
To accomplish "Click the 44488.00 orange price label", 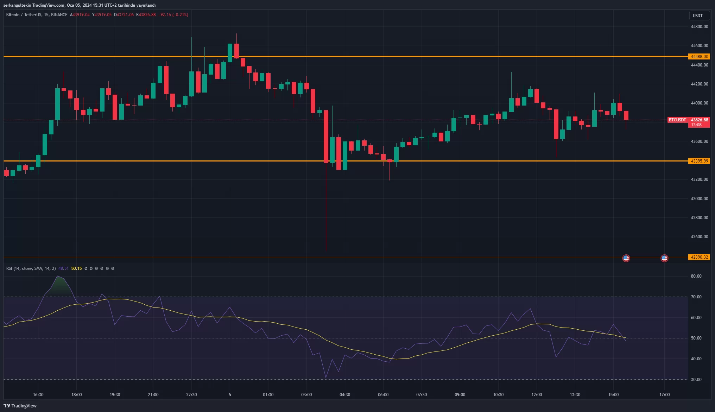I will (x=699, y=56).
